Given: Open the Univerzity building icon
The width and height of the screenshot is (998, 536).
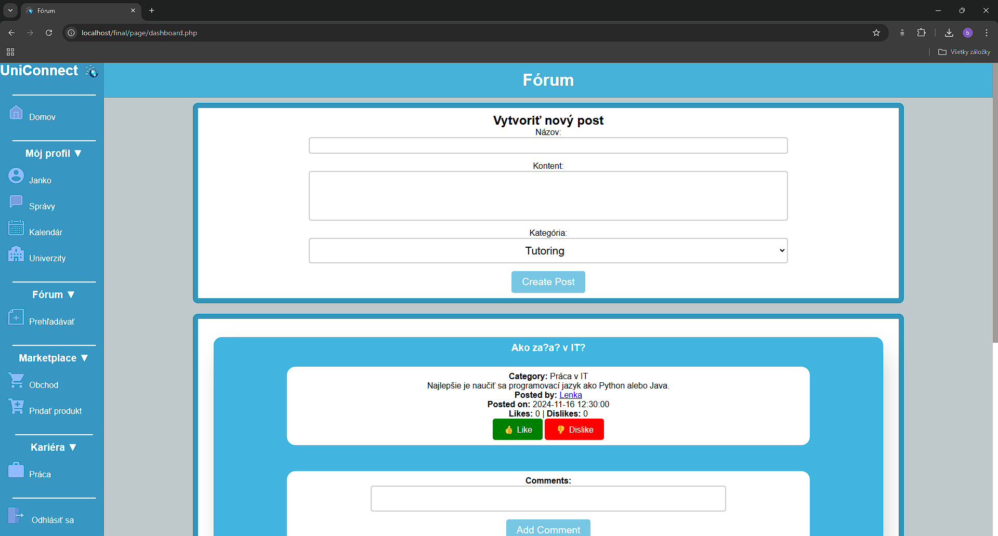Looking at the screenshot, I should point(16,253).
